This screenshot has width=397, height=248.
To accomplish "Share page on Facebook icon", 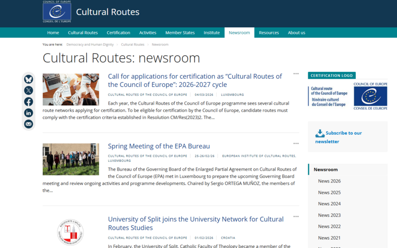I will [x=29, y=102].
